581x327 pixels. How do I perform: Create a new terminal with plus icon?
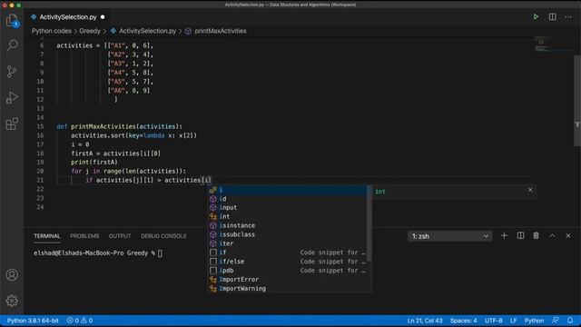[504, 236]
